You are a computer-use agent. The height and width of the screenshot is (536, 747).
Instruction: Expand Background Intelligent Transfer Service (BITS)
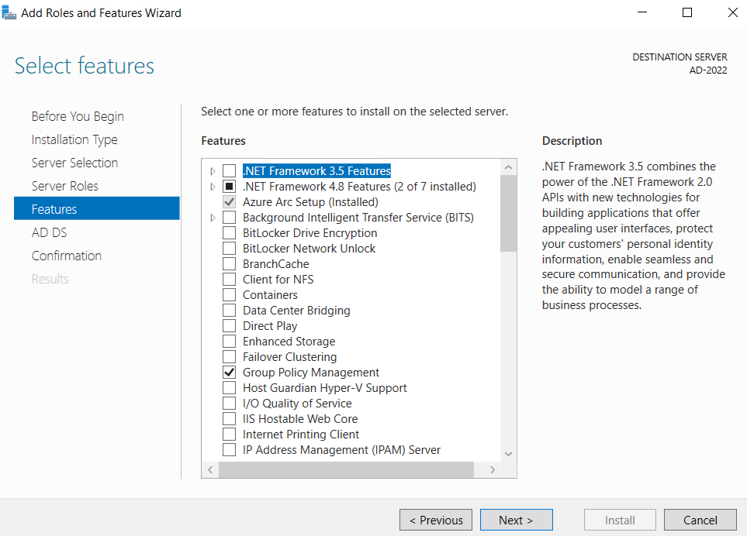click(213, 217)
